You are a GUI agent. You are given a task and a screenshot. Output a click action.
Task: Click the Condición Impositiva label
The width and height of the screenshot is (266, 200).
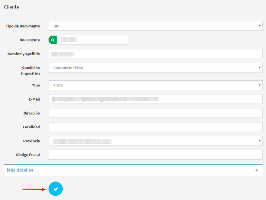click(x=30, y=71)
